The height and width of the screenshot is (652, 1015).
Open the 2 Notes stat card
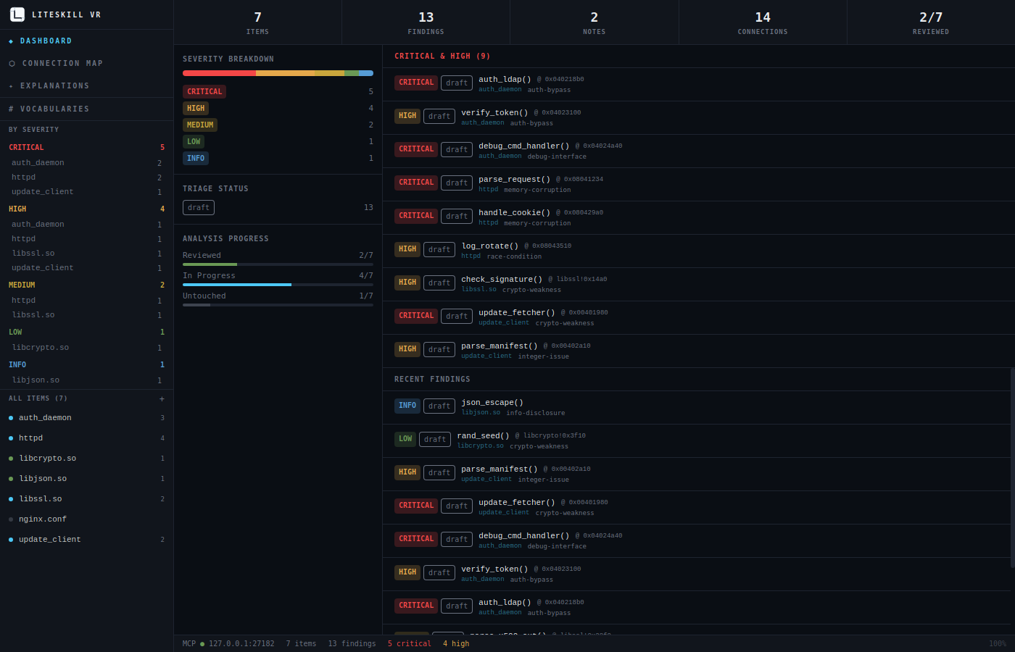pyautogui.click(x=594, y=22)
